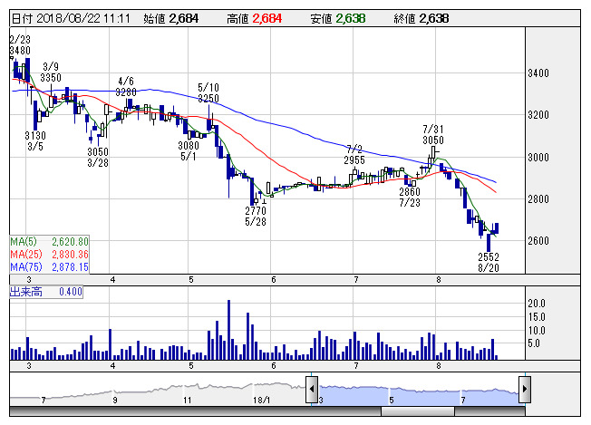
Task: Click the 3130 3/5 low annotation
Action: [x=35, y=141]
